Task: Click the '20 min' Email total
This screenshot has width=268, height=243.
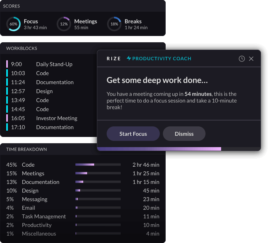Action: (x=151, y=208)
